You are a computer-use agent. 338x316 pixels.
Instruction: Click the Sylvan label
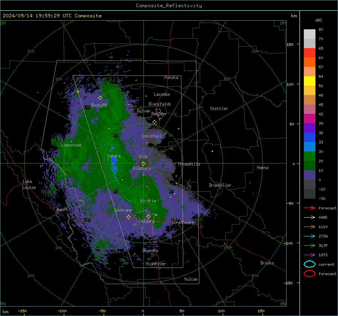tap(143, 111)
